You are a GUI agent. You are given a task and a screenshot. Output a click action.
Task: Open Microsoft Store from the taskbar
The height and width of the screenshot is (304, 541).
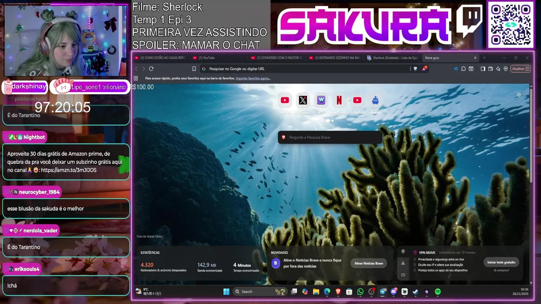click(349, 291)
